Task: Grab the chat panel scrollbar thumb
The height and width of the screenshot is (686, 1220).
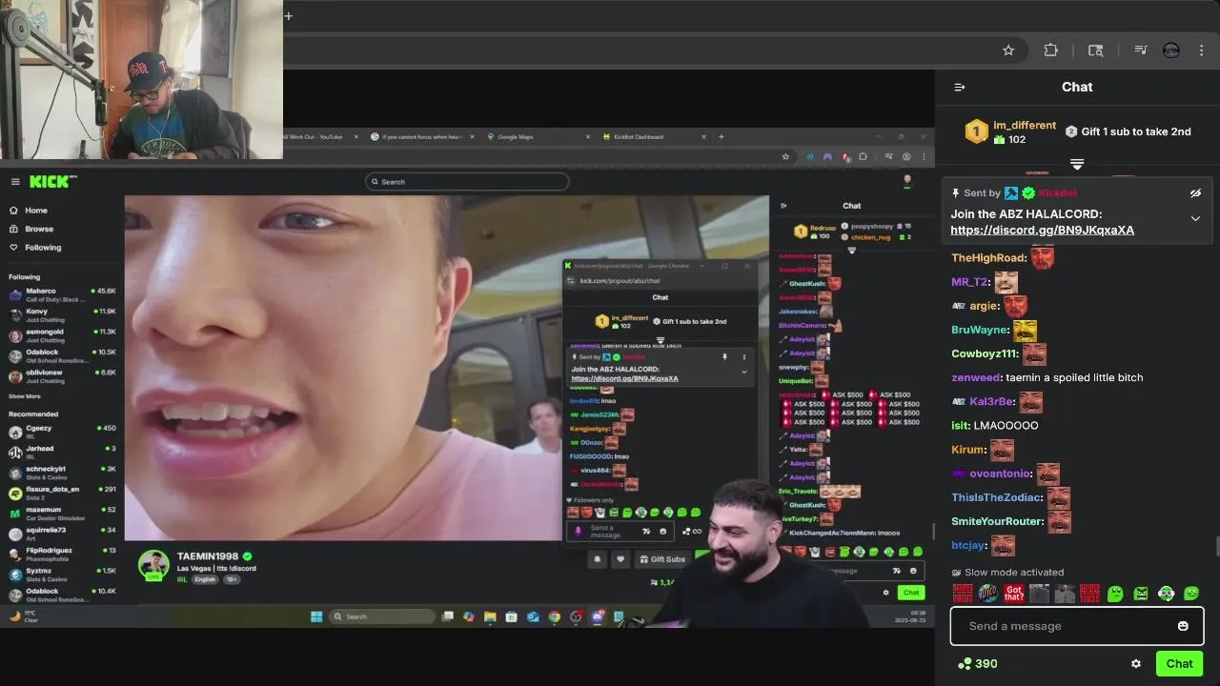Action: [x=1217, y=546]
